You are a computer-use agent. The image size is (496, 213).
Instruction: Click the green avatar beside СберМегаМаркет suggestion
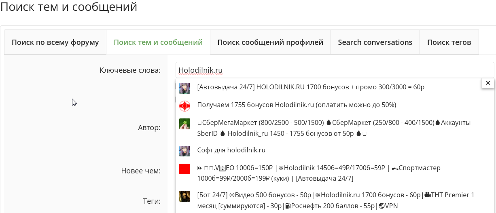[184, 124]
